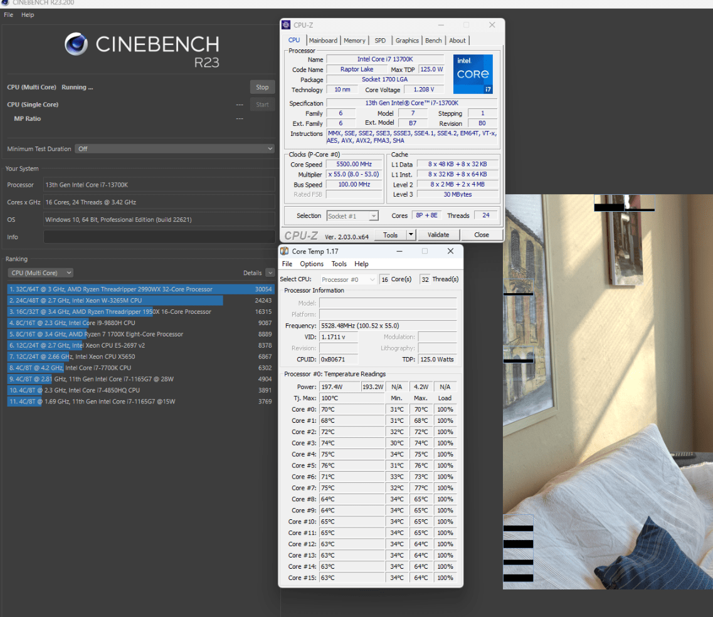Click the Core Voltage 1.208 V value
713x617 pixels.
(424, 90)
